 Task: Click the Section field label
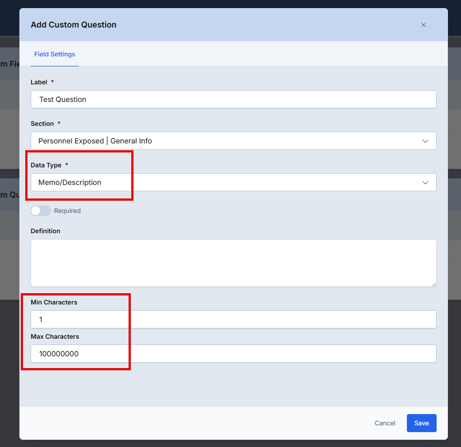[42, 124]
